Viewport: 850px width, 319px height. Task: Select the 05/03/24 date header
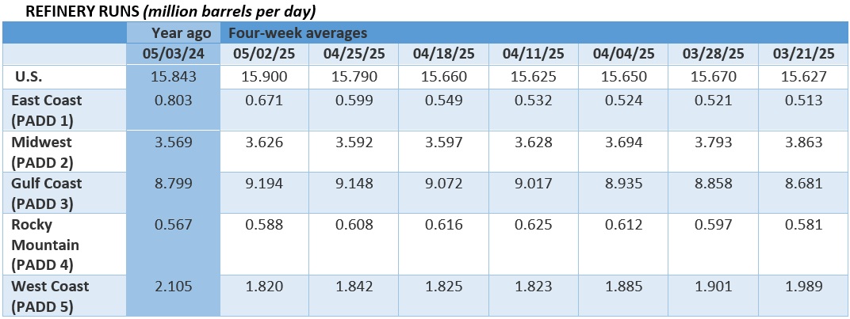174,55
